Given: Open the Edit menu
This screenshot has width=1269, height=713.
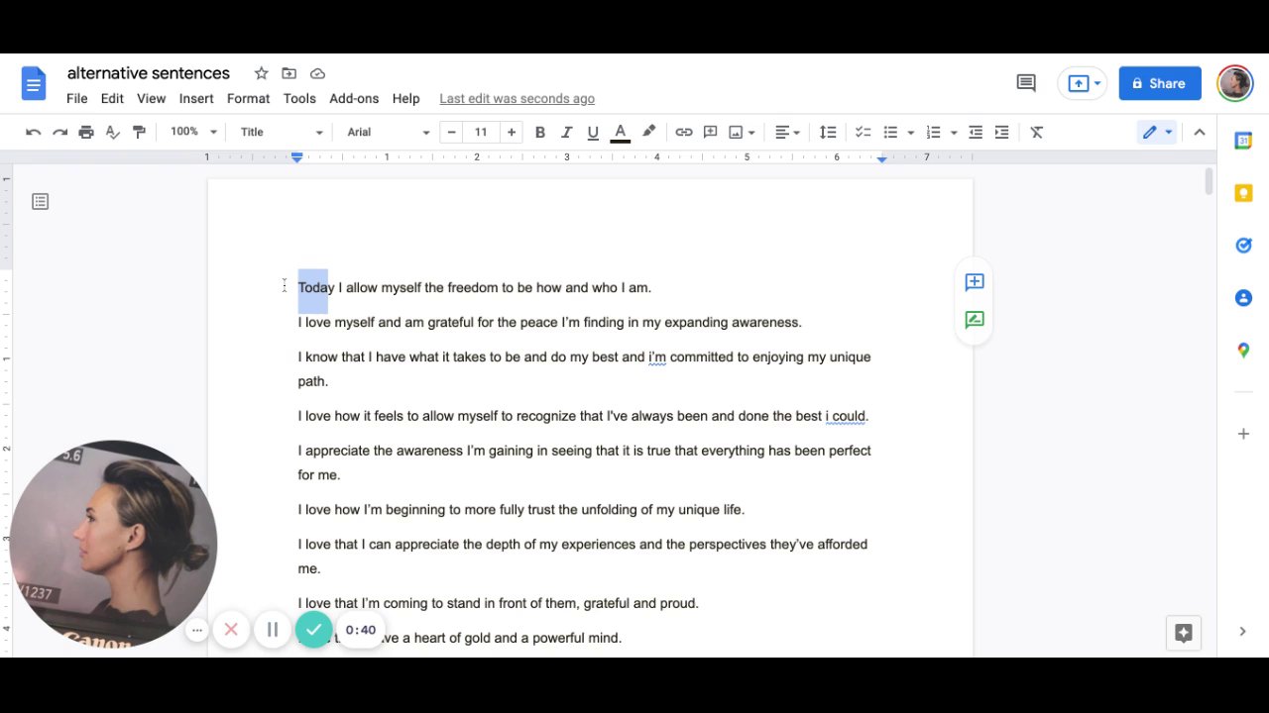Looking at the screenshot, I should (112, 98).
